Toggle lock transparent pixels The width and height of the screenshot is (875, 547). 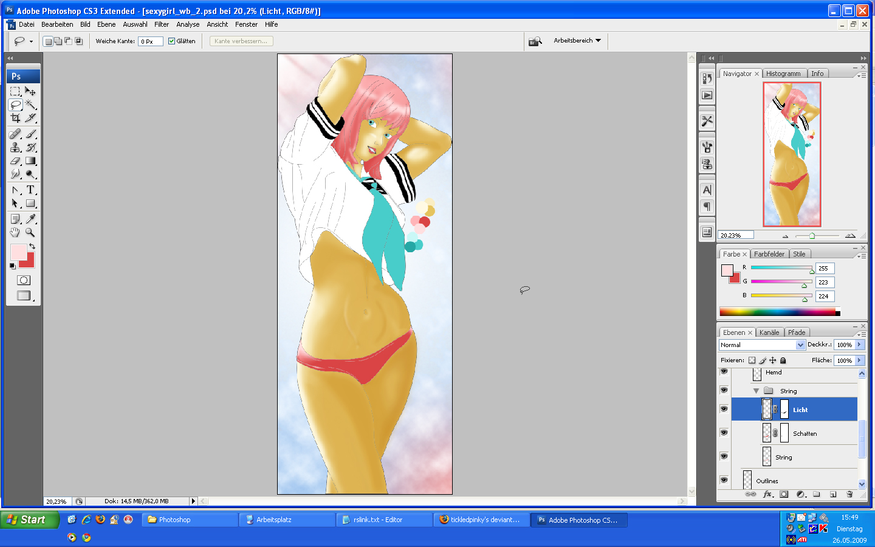(752, 360)
